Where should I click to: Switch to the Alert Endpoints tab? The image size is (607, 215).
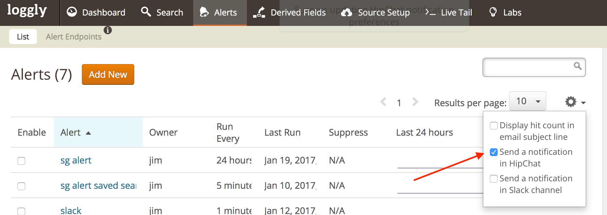click(x=74, y=37)
